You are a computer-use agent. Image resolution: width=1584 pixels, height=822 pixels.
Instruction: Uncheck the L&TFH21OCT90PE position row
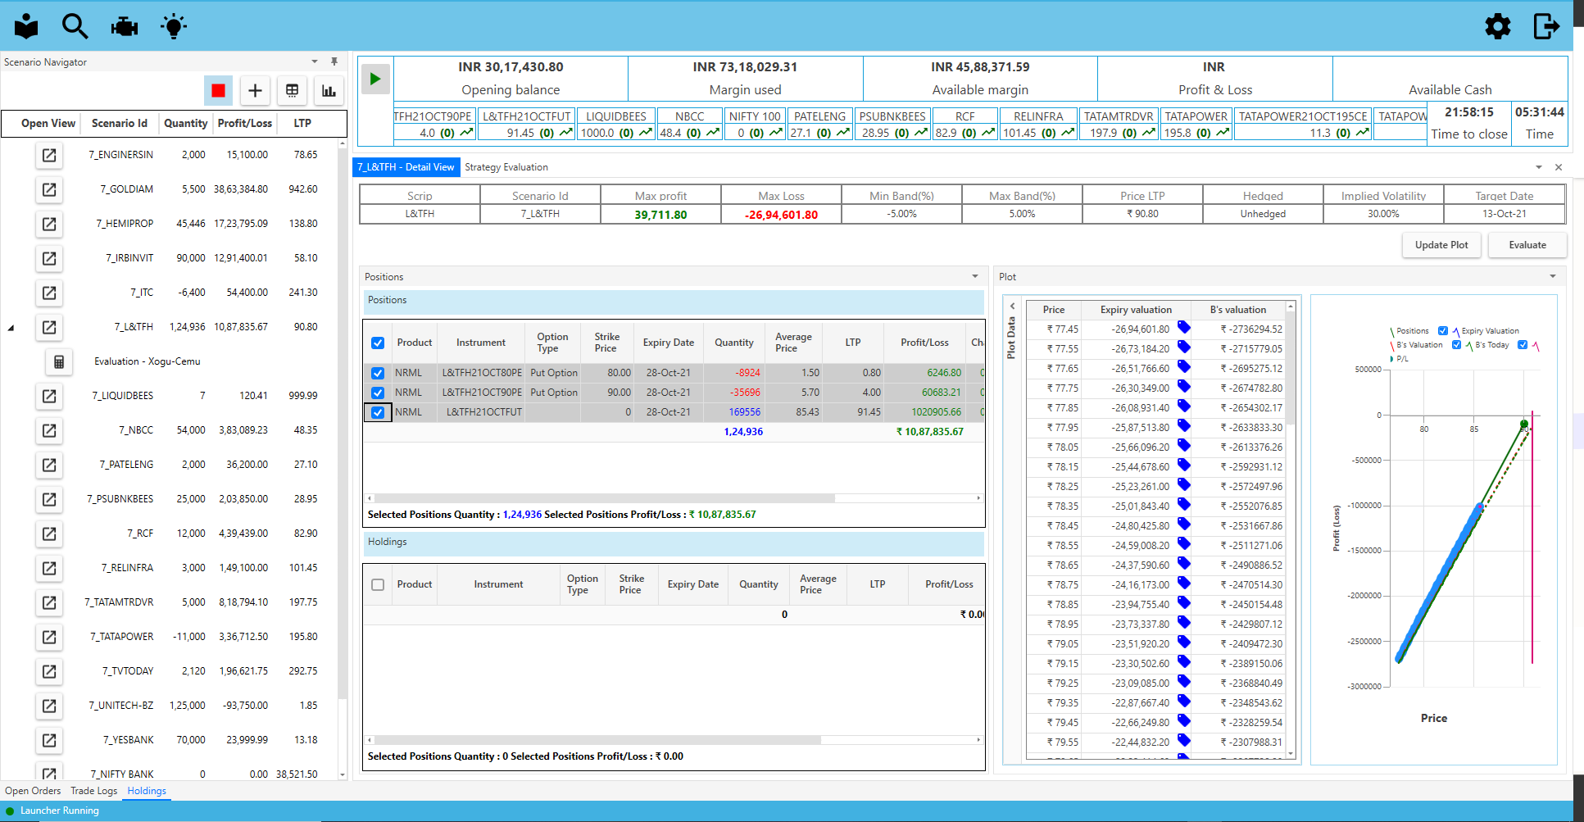[x=378, y=393]
